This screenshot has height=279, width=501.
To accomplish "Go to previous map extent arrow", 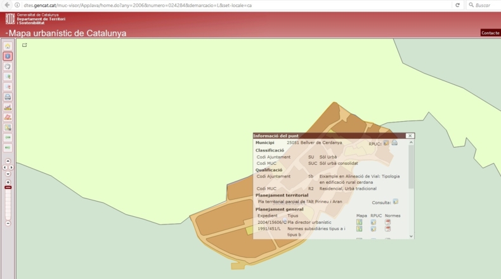I will (8, 138).
